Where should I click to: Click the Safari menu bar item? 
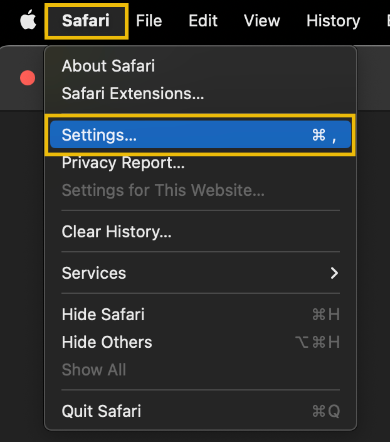pyautogui.click(x=86, y=21)
